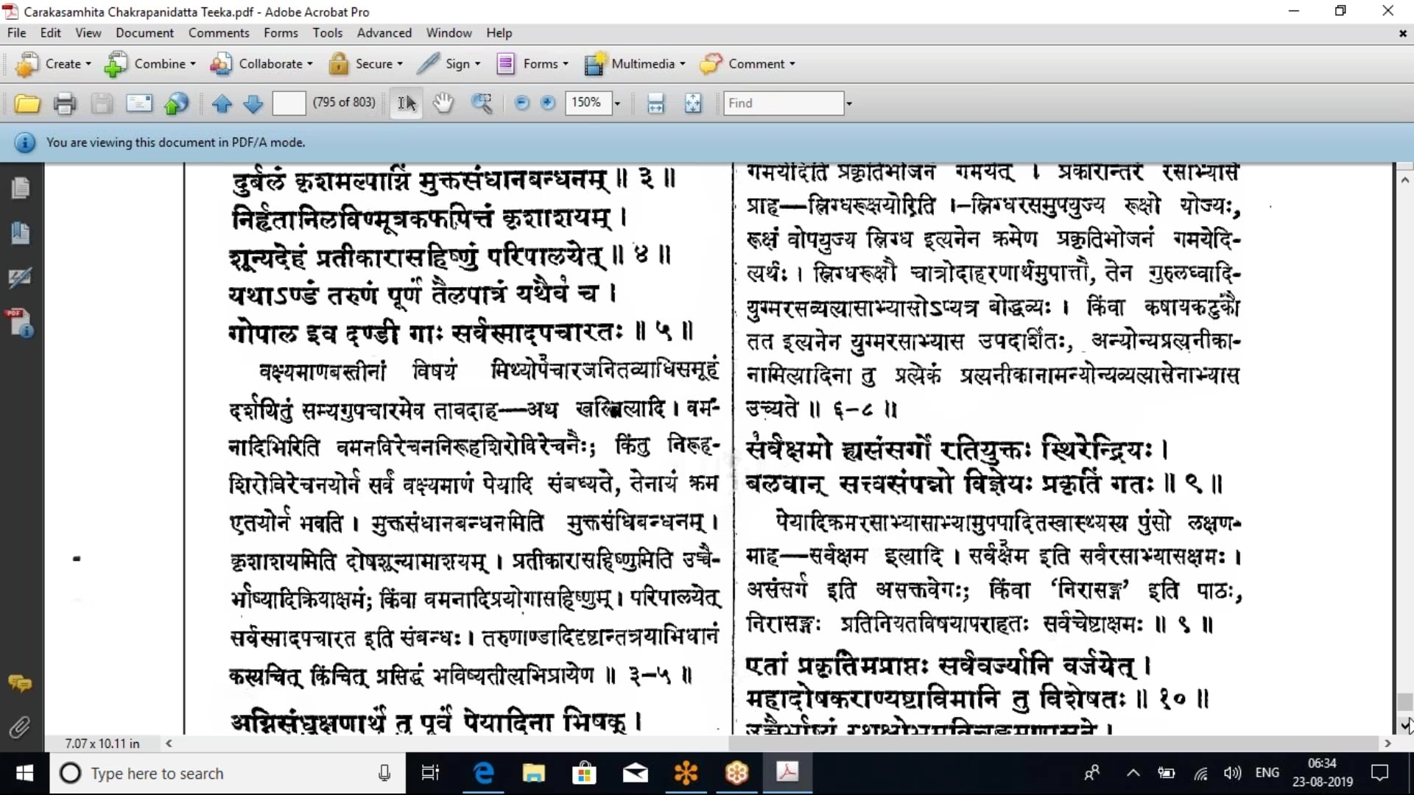Click the page number input field
The width and height of the screenshot is (1414, 795).
tap(289, 103)
